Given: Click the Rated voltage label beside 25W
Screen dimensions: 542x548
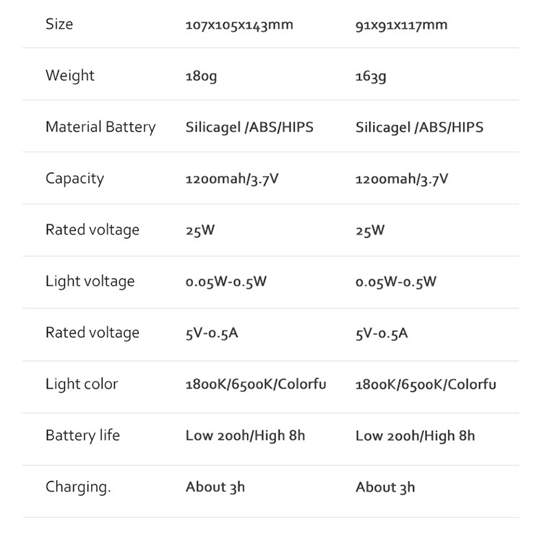Looking at the screenshot, I should click(93, 230).
